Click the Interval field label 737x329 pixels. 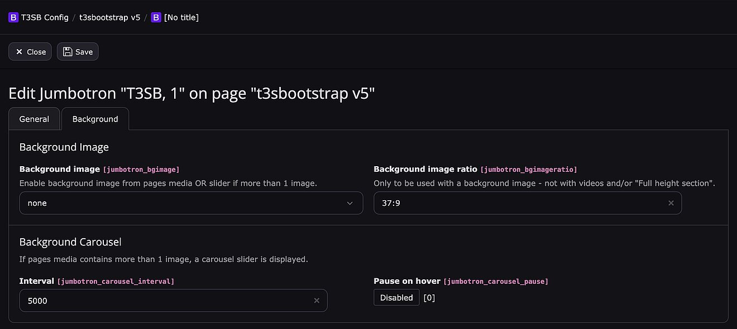pos(36,281)
